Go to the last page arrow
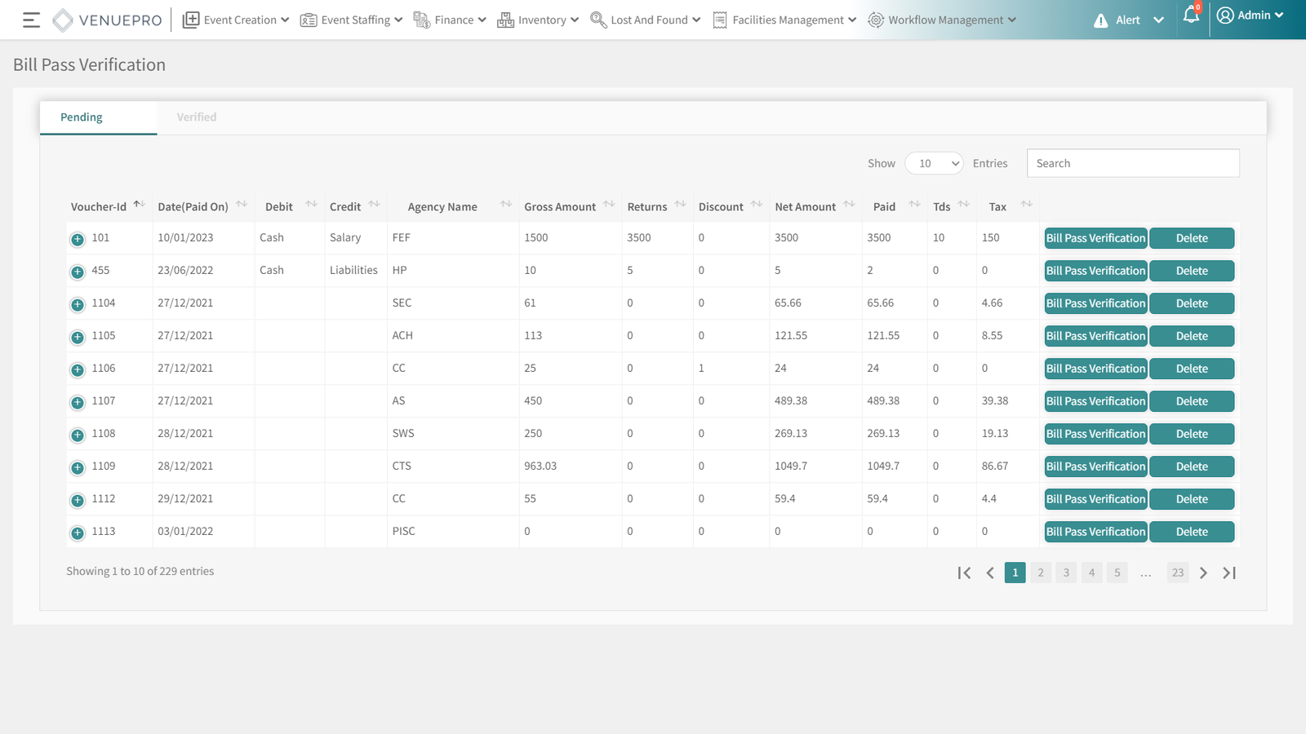This screenshot has height=734, width=1306. click(x=1229, y=573)
